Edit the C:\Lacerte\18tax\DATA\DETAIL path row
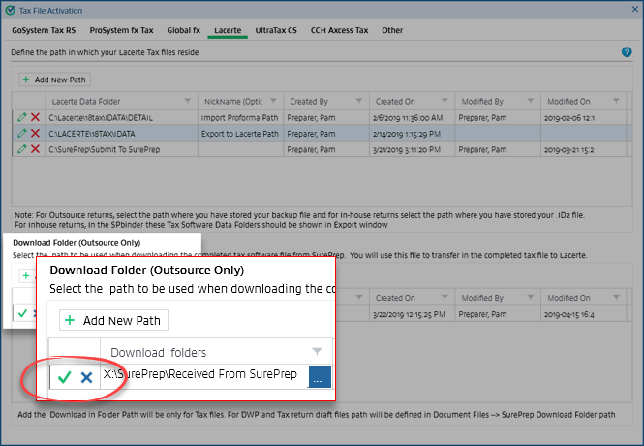This screenshot has width=644, height=446. point(22,117)
